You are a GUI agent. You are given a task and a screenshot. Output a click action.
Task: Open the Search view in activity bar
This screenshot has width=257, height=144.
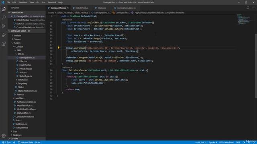(4, 18)
